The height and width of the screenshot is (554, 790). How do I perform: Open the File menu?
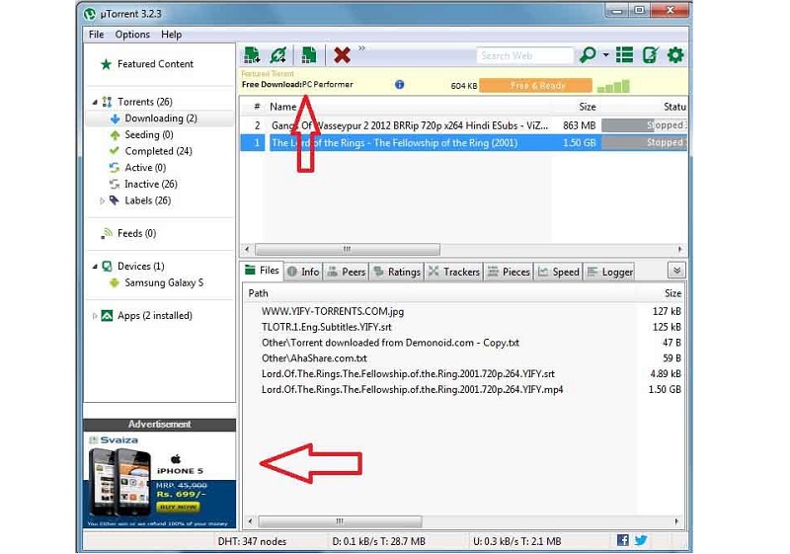pos(96,35)
